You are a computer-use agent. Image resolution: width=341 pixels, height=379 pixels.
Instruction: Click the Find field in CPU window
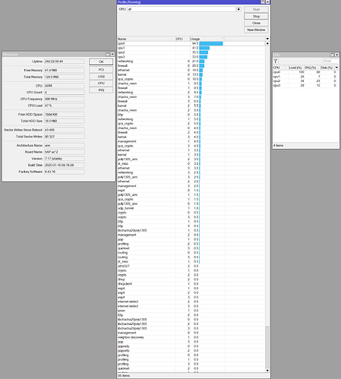[x=330, y=61]
